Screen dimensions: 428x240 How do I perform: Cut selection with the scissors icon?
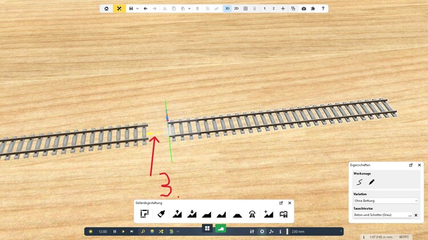pos(164,9)
